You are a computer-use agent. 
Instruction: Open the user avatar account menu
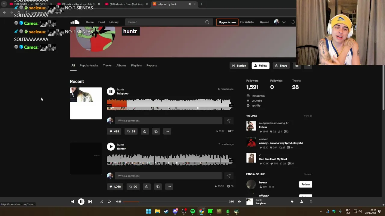pos(277,22)
